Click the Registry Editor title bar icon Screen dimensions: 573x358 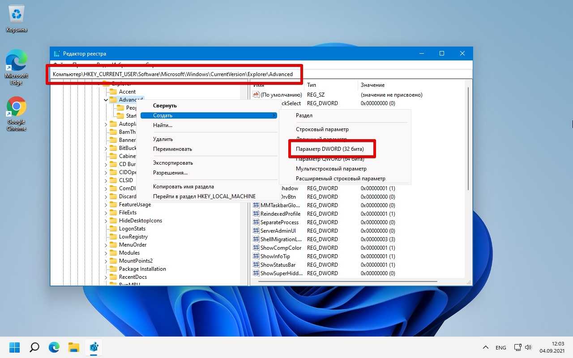tap(57, 54)
